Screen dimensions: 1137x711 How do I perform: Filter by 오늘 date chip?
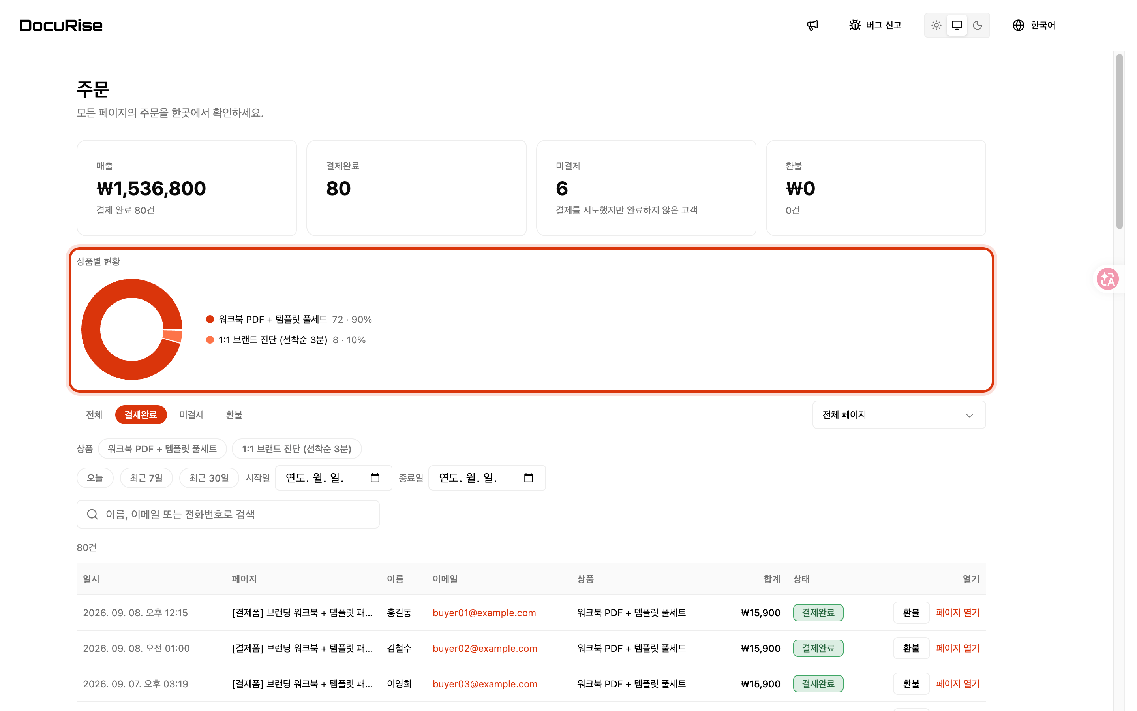tap(95, 478)
